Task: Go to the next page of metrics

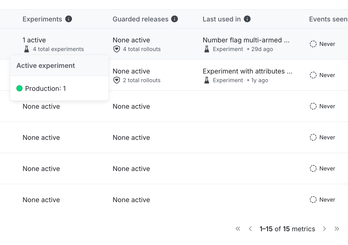Action: (324, 229)
